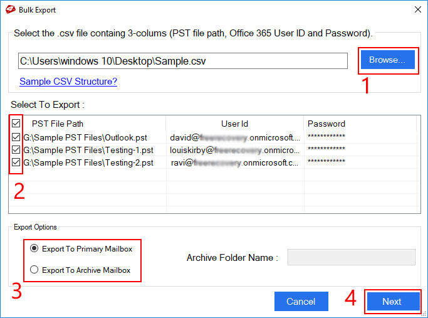
Task: Close the Bulk Export dialog
Action: [417, 9]
